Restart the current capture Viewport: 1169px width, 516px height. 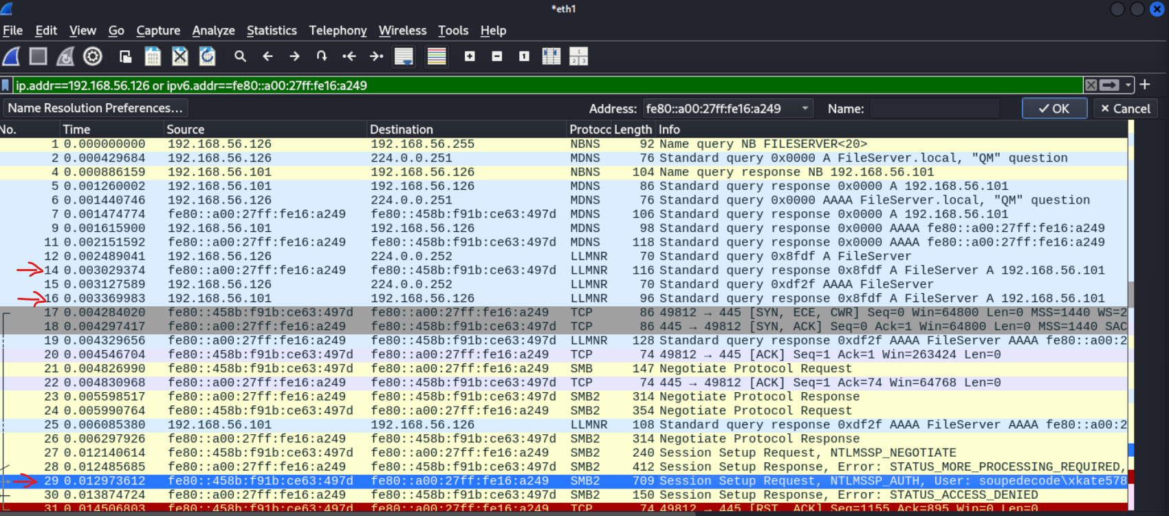click(65, 56)
